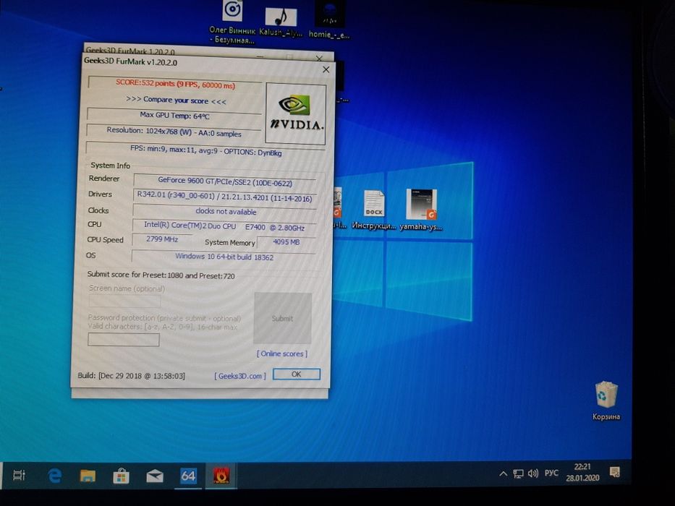Screen dimensions: 675x506
Task: Open network status tray icon
Action: click(x=518, y=473)
